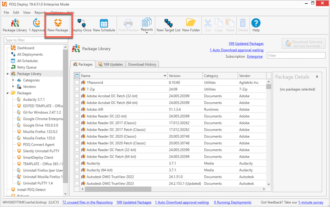Switch to the Packages tab

point(83,64)
